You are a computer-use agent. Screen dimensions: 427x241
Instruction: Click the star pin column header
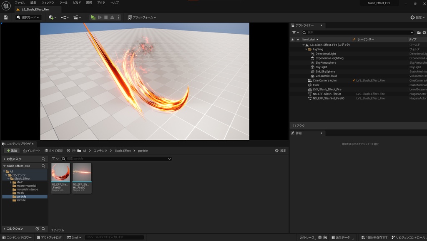click(298, 40)
